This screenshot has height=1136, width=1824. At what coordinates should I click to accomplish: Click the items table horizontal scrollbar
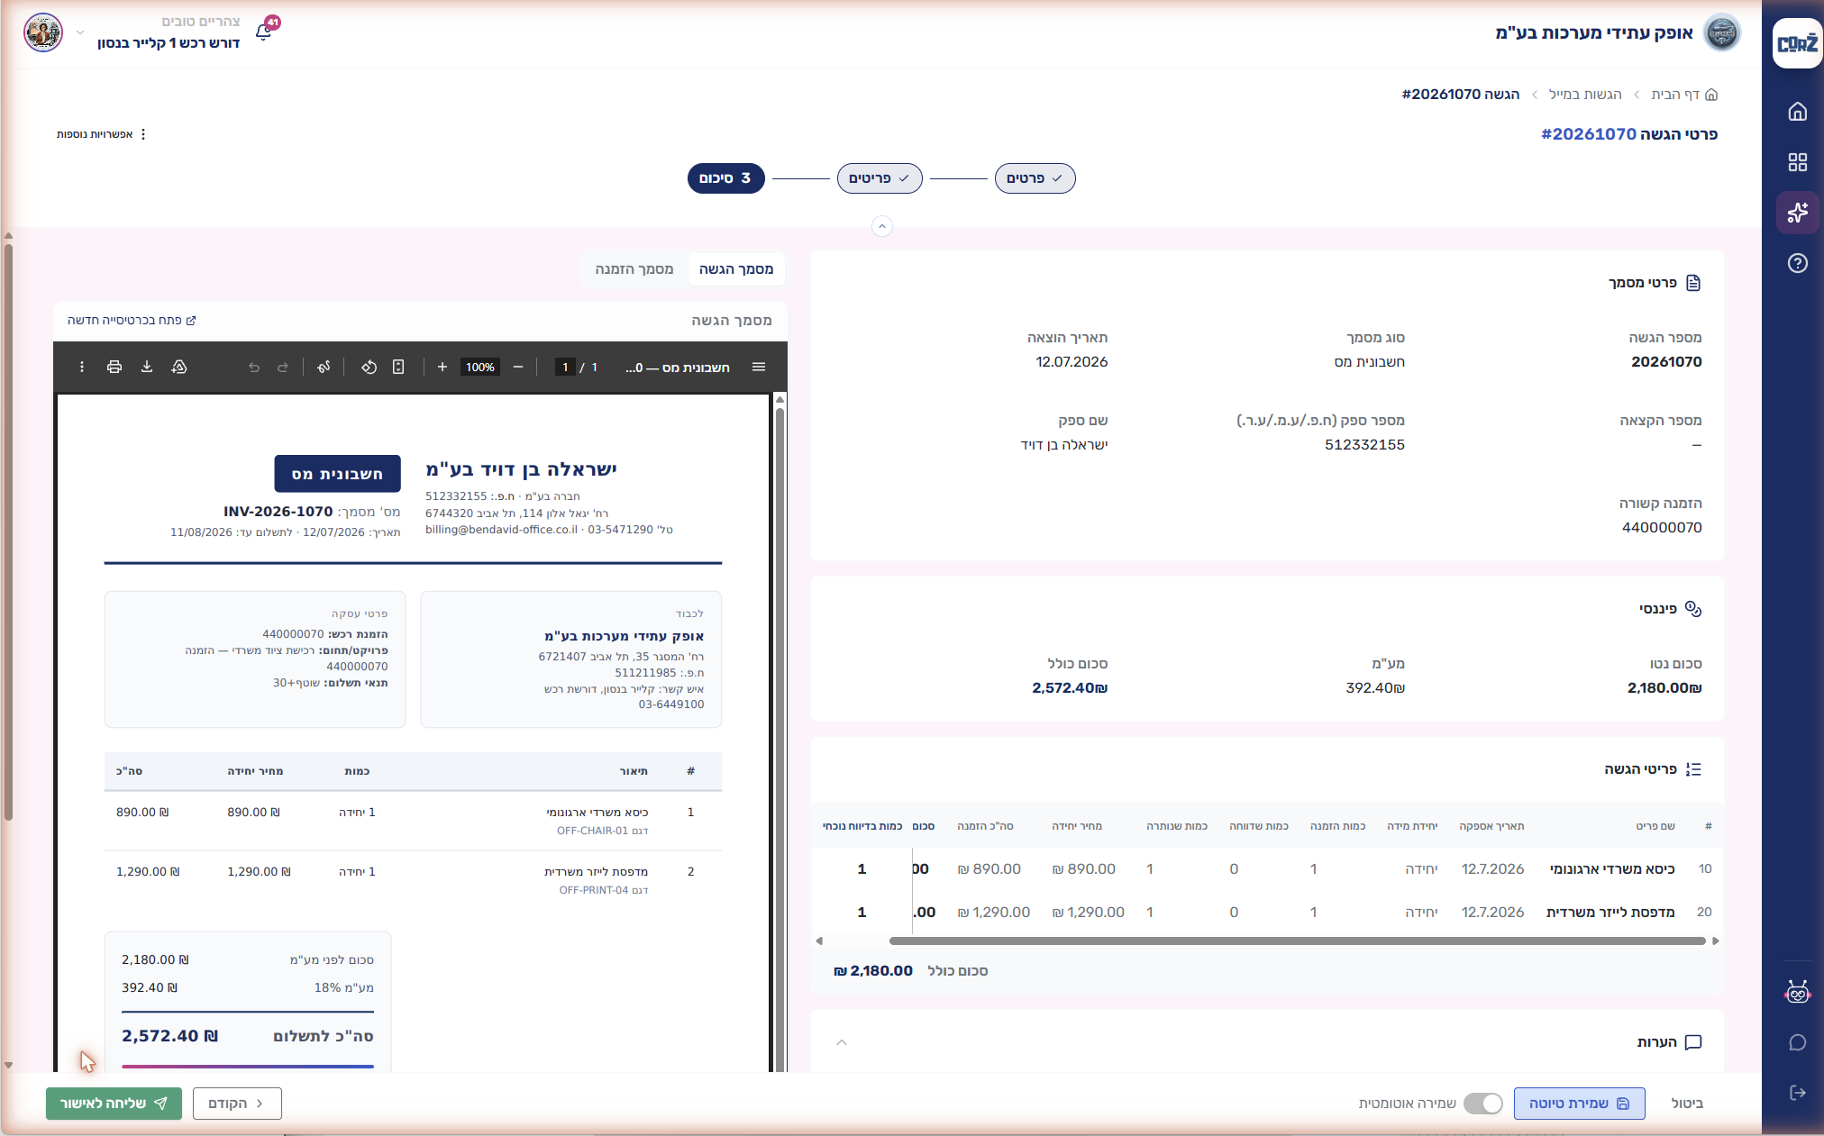click(1297, 941)
